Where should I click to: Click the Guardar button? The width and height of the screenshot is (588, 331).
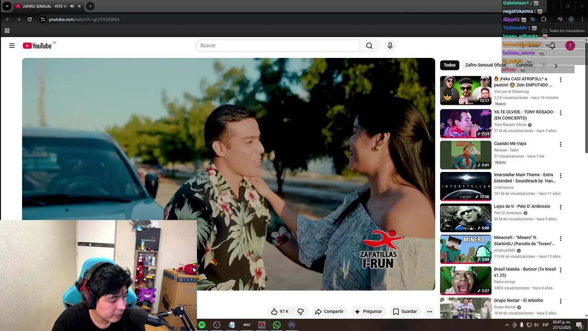tap(405, 312)
